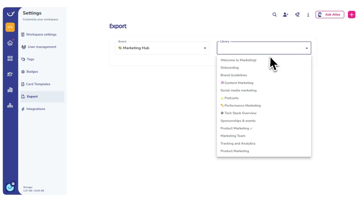The width and height of the screenshot is (360, 202).
Task: Open Badges settings
Action: click(42, 72)
